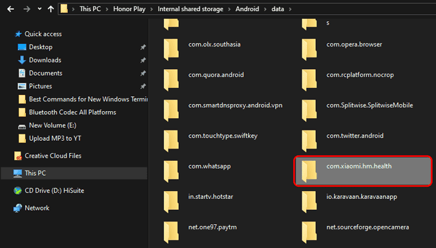
Task: Expand chevron after data in address bar
Action: 290,9
